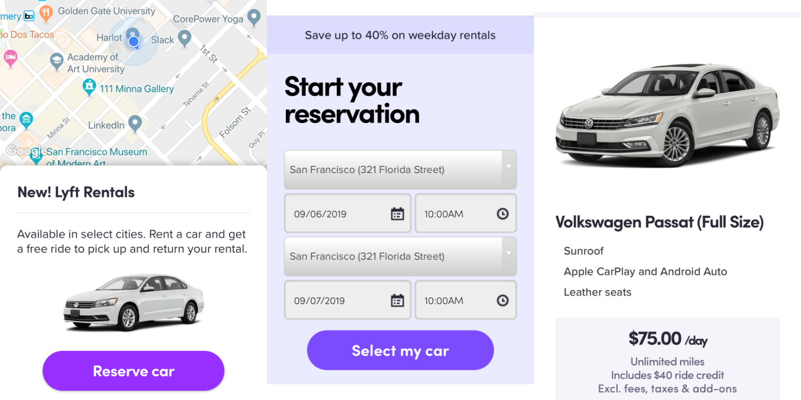Open pickup location San Francisco selector
The width and height of the screenshot is (801, 400).
(x=400, y=170)
